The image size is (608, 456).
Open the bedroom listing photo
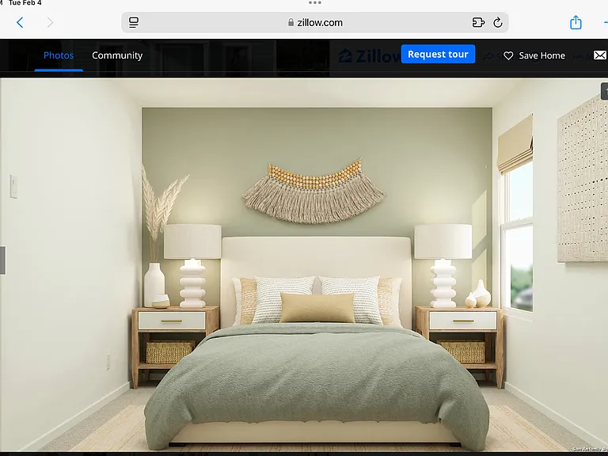[x=304, y=265]
